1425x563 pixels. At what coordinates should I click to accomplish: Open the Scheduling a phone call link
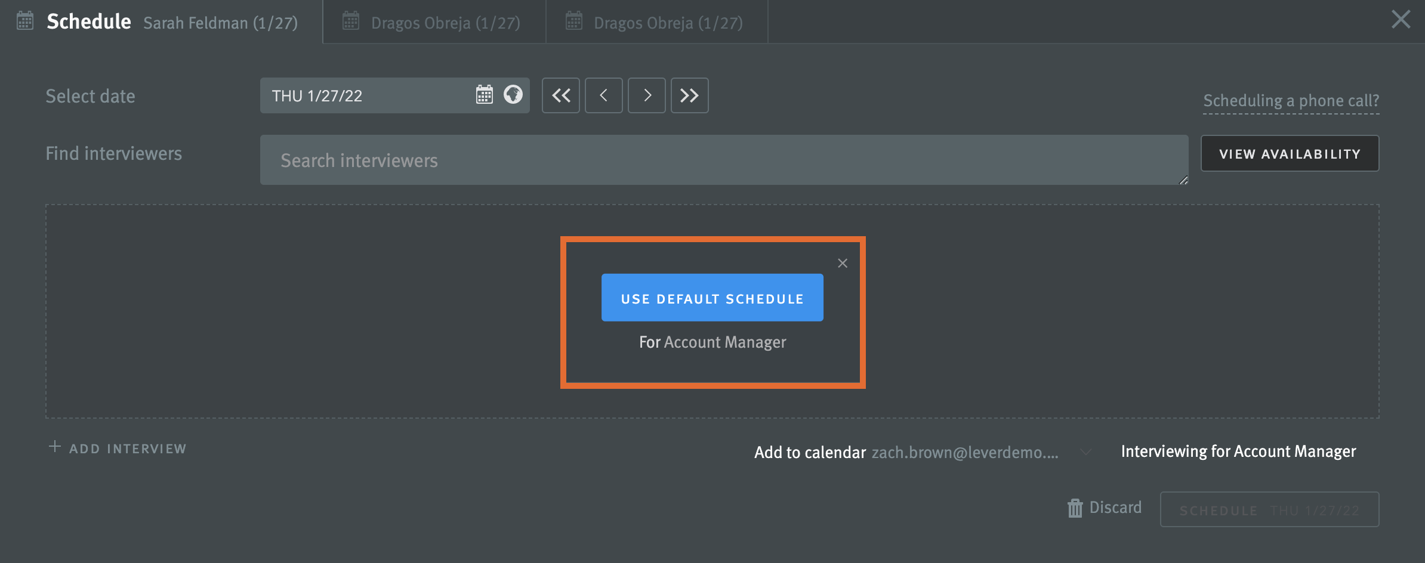1290,100
